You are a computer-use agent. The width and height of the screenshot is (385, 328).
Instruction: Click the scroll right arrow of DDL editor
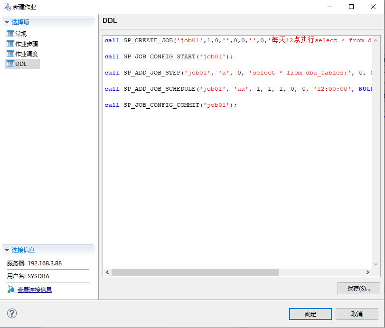pyautogui.click(x=367, y=272)
